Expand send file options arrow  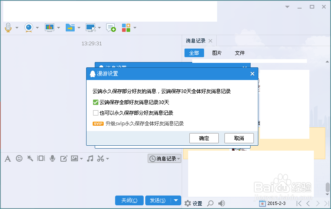[x=79, y=28]
